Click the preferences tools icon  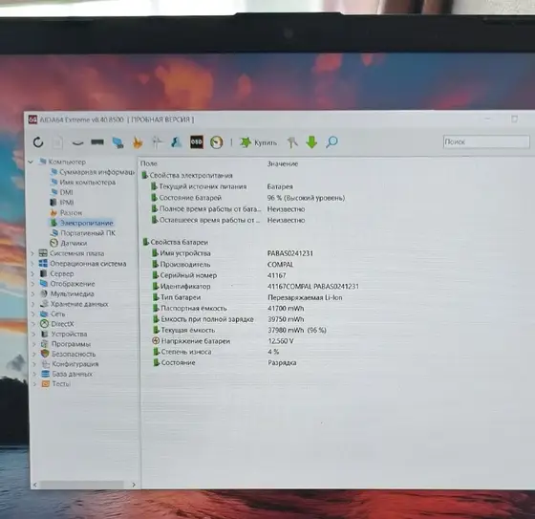[291, 142]
